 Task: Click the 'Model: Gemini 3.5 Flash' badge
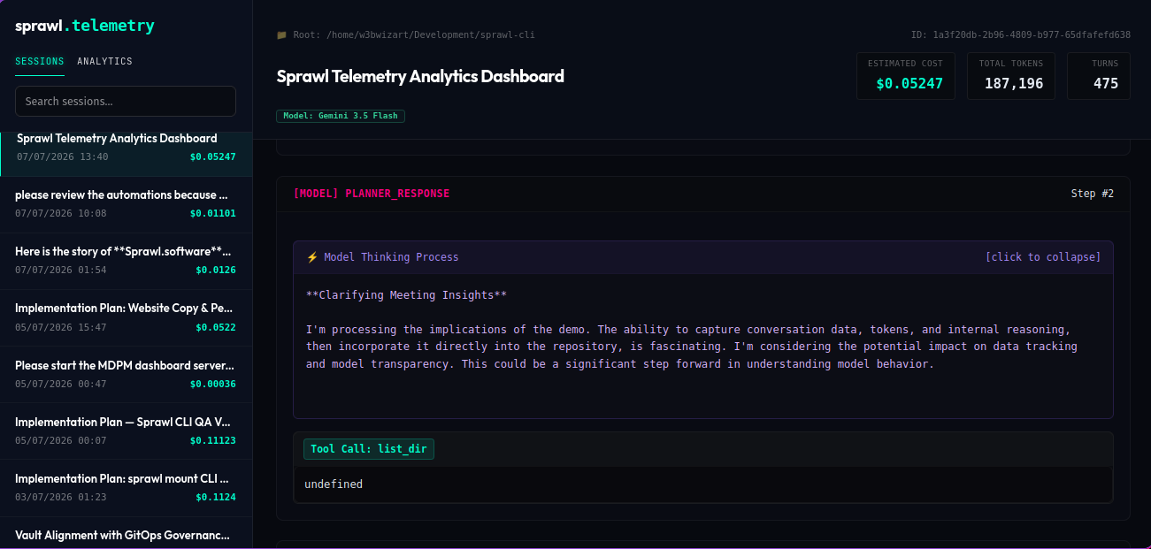[x=341, y=116]
